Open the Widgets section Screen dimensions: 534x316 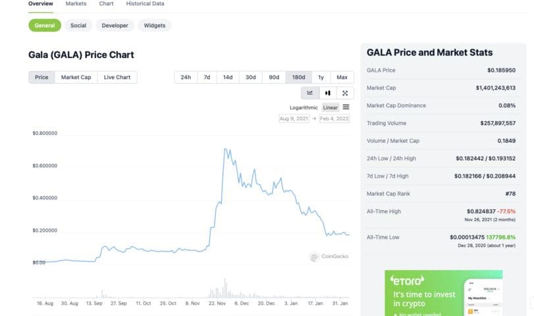(x=155, y=26)
